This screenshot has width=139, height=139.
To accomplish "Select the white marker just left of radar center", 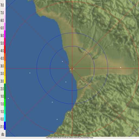I will (x=71, y=70).
